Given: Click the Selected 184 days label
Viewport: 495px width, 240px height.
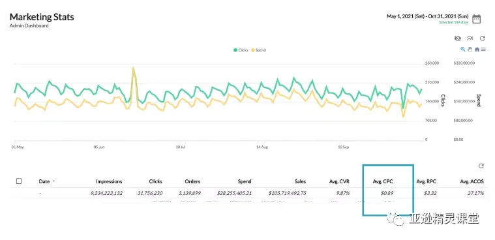Looking at the screenshot, I should [x=454, y=22].
